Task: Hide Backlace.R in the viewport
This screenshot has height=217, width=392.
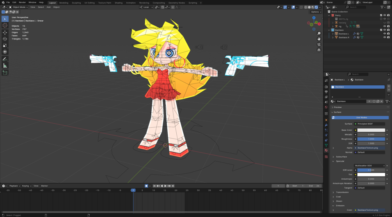Action: coord(385,37)
